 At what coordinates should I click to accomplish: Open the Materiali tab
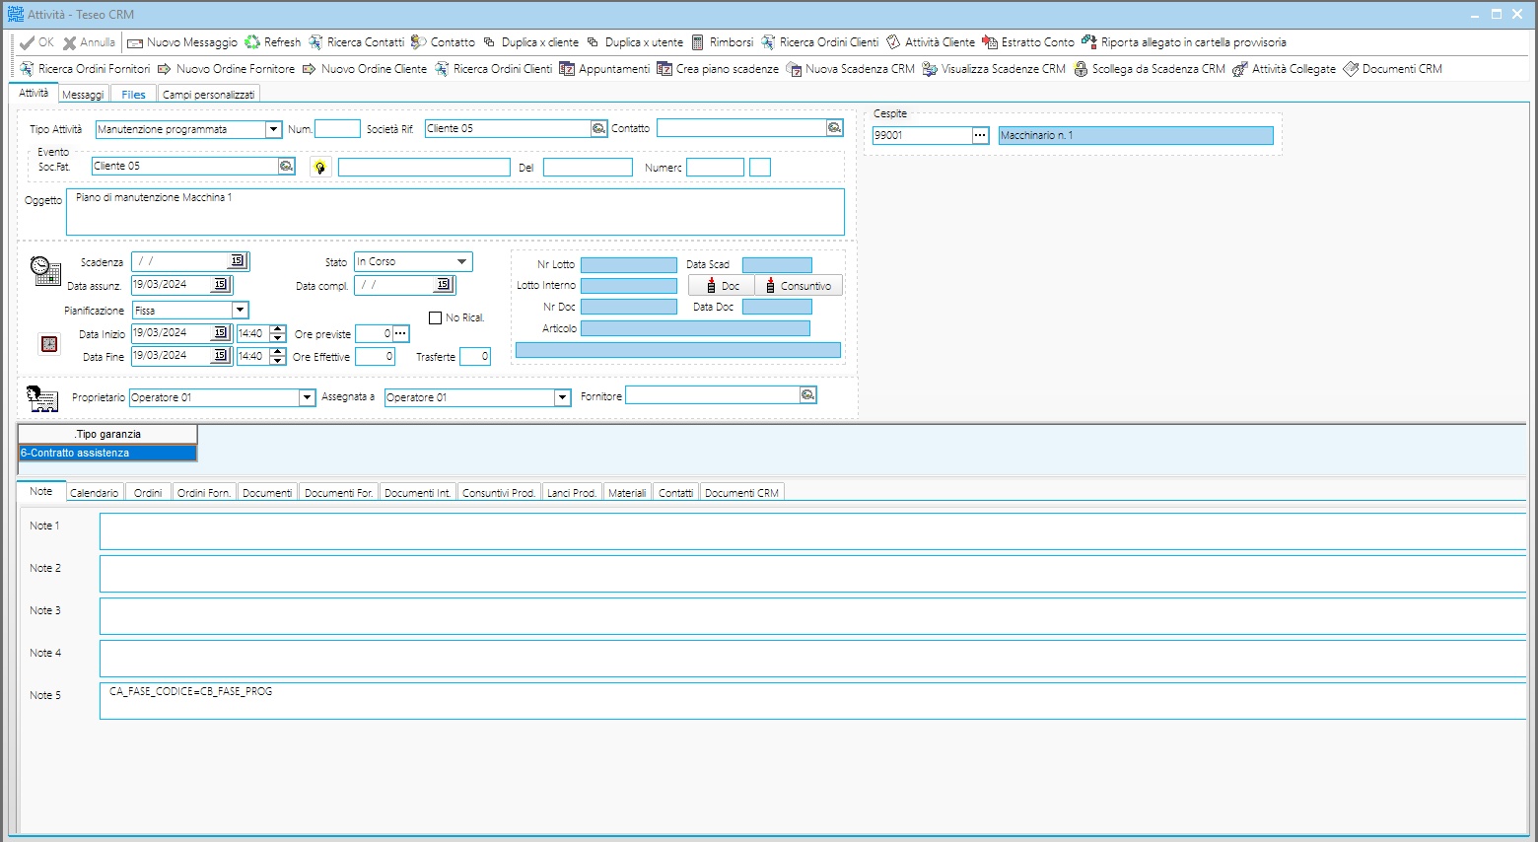click(x=627, y=493)
